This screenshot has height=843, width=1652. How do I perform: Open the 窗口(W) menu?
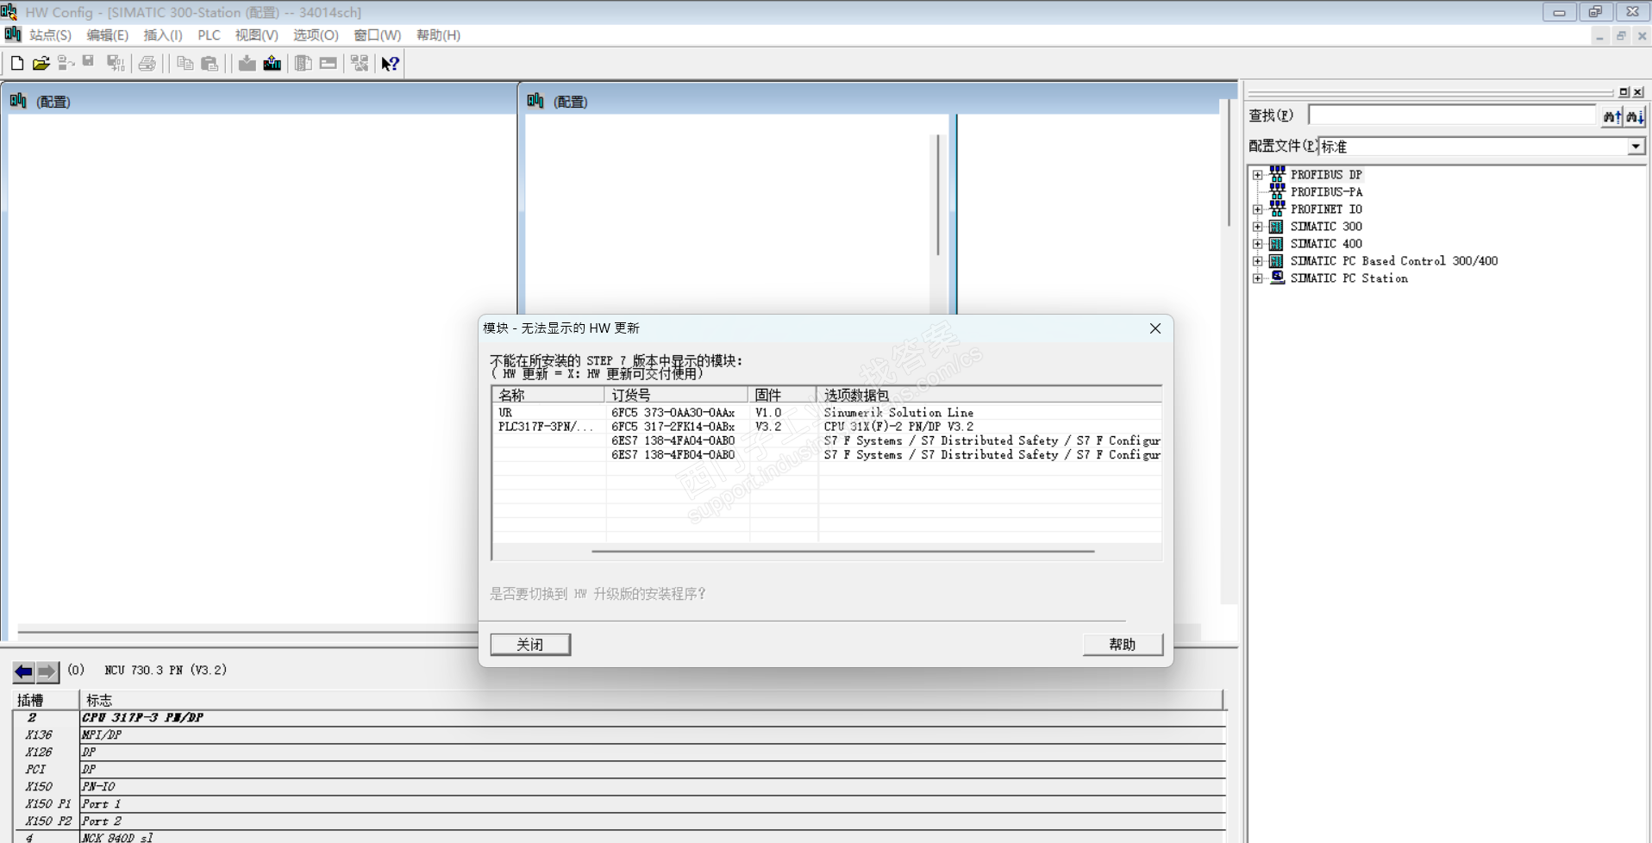pos(378,35)
